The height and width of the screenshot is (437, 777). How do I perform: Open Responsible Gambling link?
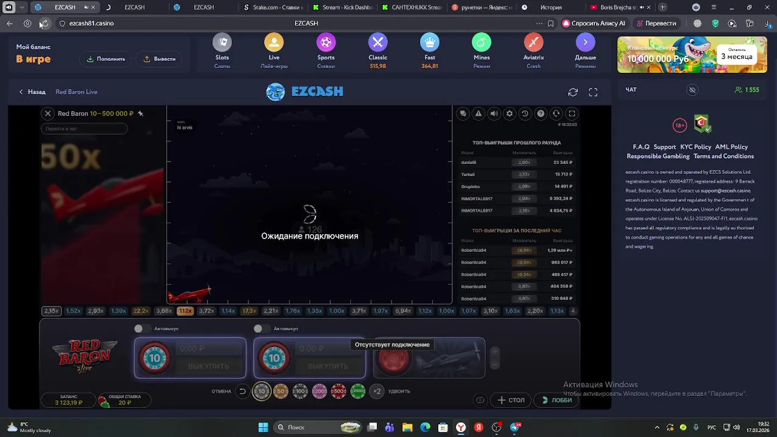[x=658, y=156]
